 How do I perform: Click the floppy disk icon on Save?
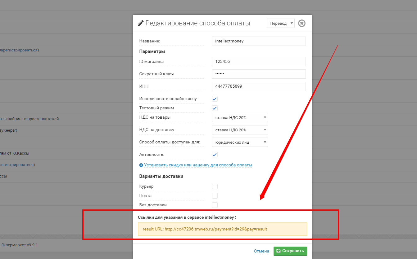coord(279,251)
